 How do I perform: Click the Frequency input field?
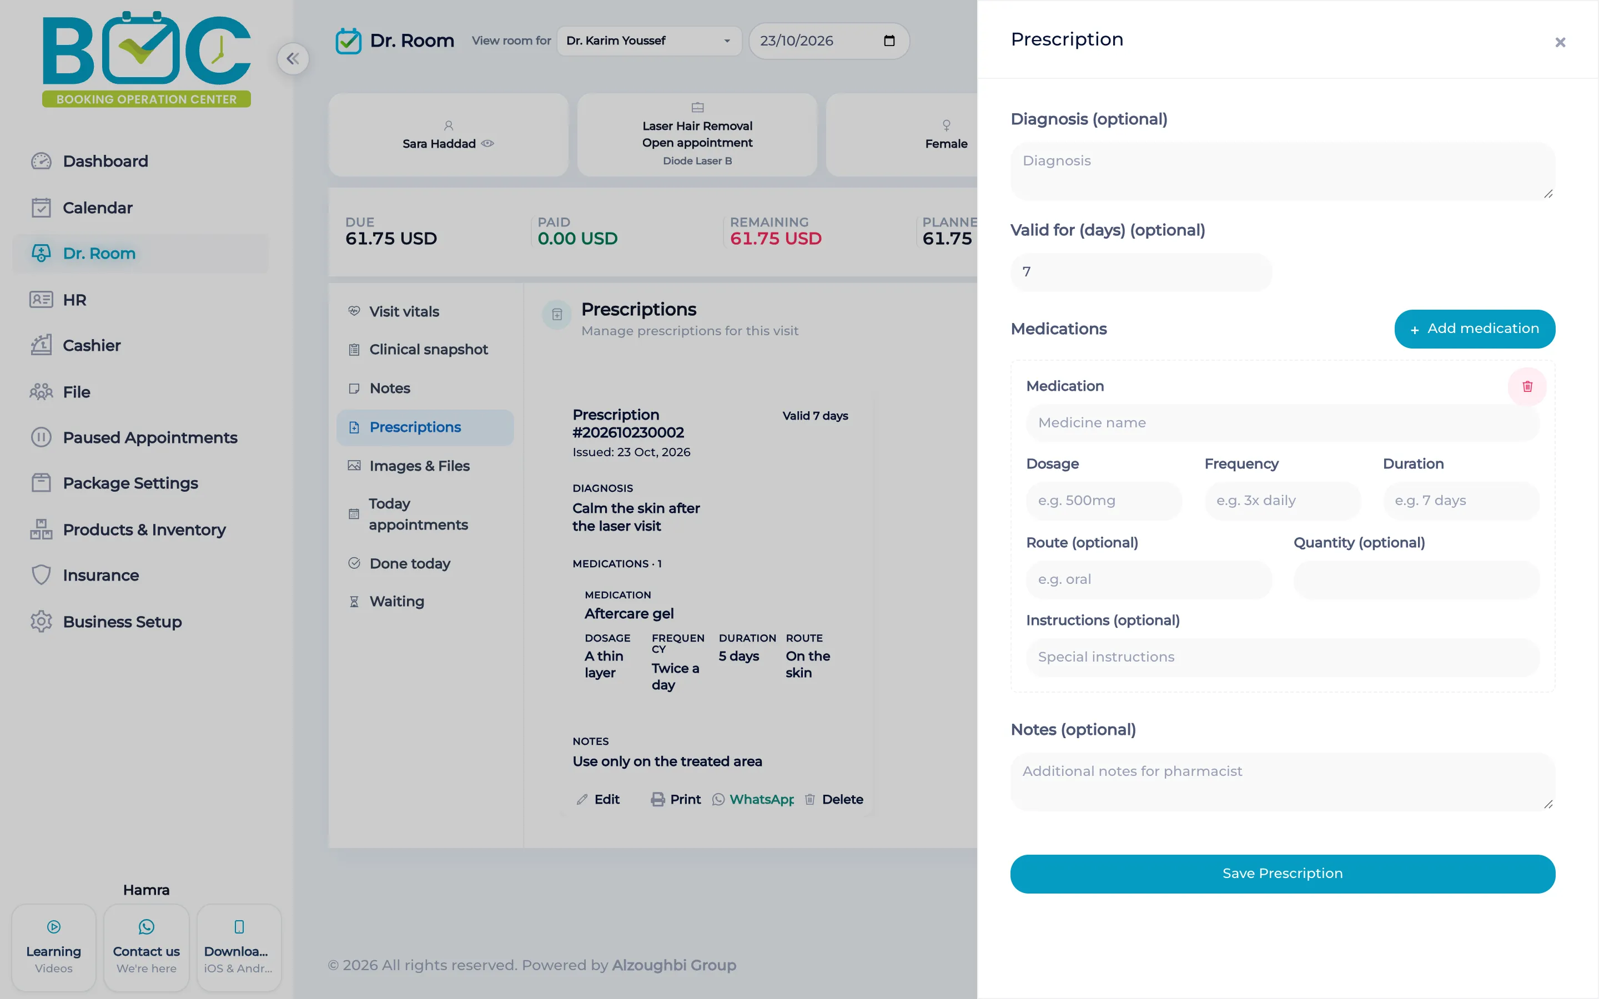click(x=1282, y=501)
